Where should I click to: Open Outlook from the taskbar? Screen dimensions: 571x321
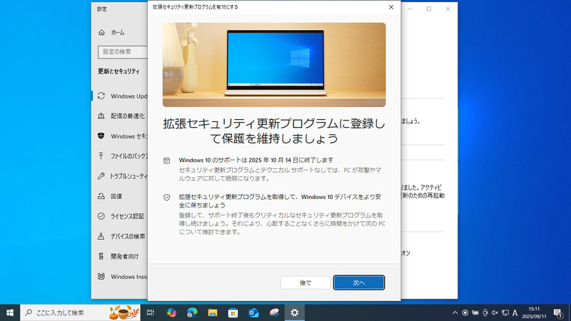(253, 312)
